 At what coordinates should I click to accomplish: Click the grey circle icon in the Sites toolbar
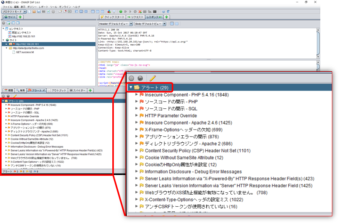(x=3, y=23)
